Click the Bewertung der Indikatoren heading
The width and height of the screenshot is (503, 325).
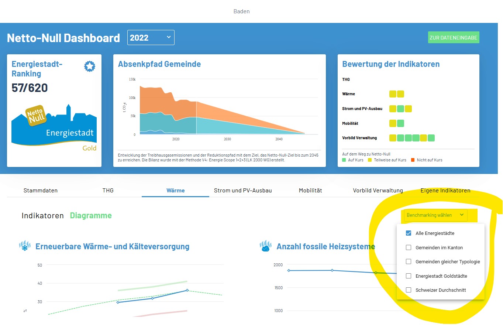(x=391, y=64)
